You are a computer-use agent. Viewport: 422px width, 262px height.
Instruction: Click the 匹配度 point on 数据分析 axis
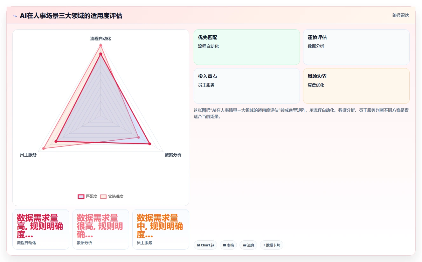pos(150,144)
